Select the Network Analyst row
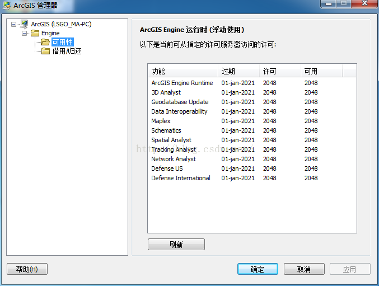 tap(252, 159)
